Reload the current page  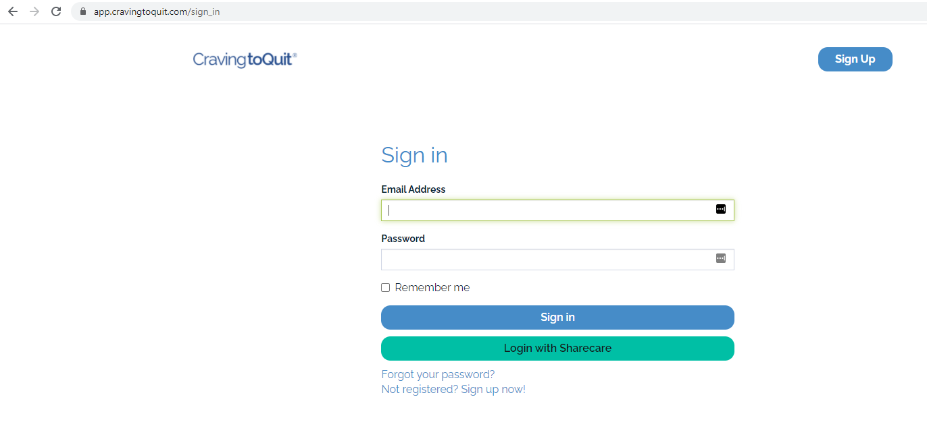click(56, 11)
